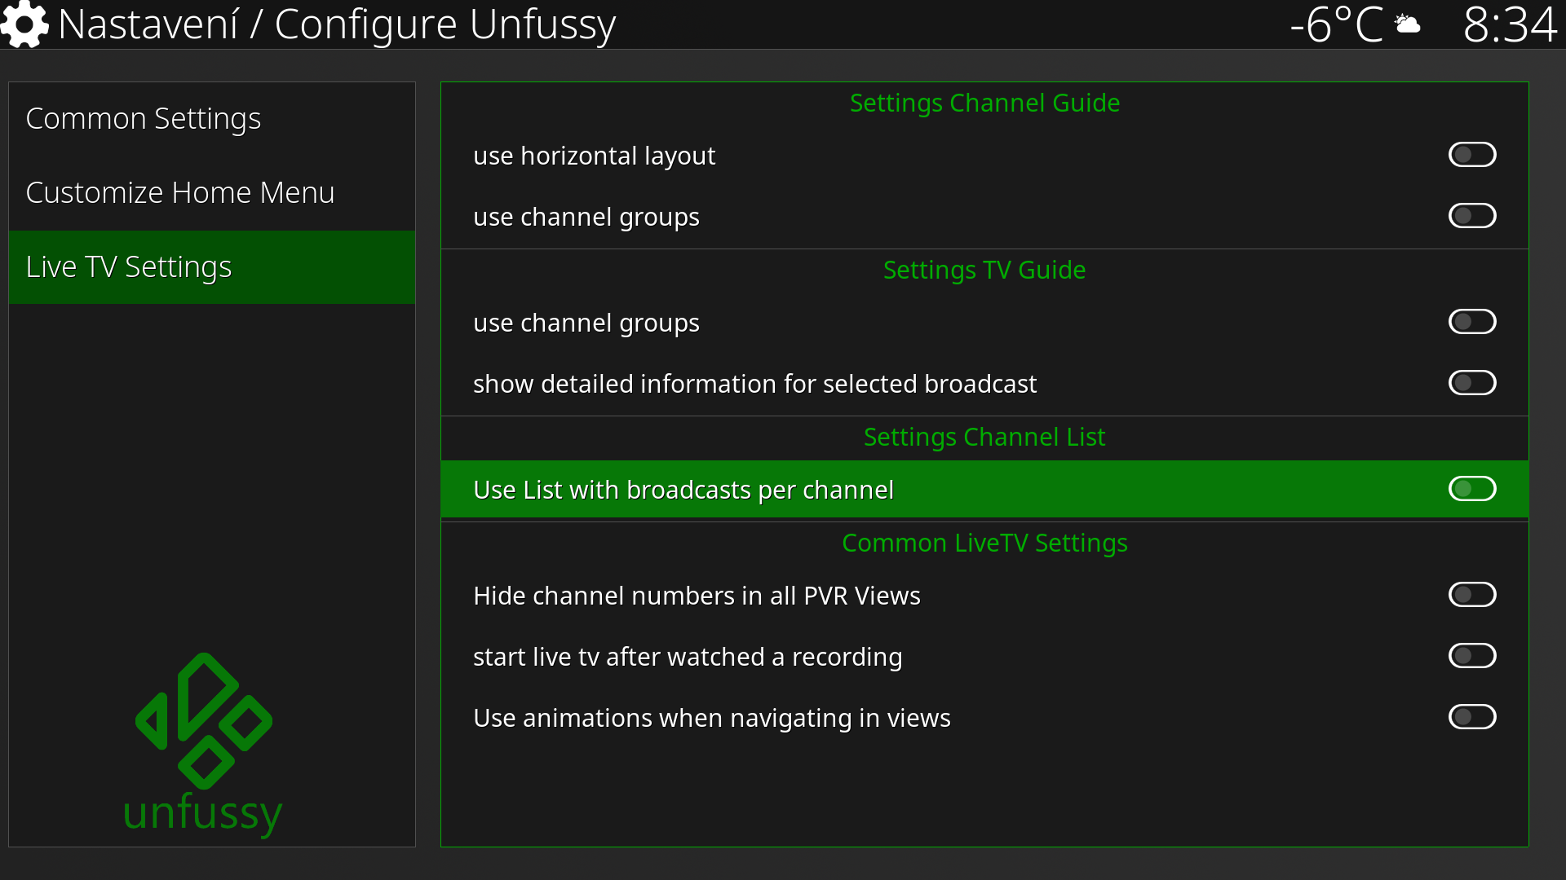The width and height of the screenshot is (1566, 880).
Task: Turn on animations when navigating in views
Action: (1471, 717)
